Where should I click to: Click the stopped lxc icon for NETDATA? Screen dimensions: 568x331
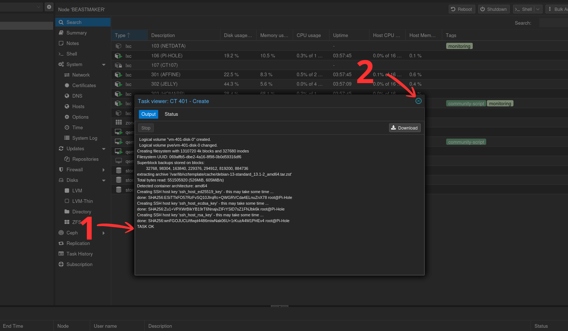(118, 46)
